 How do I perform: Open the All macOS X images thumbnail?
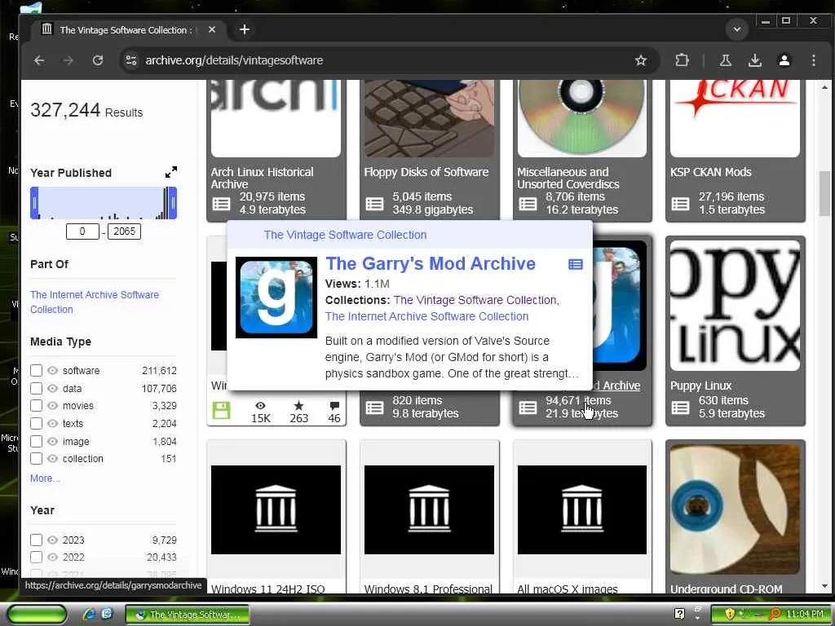tap(582, 509)
